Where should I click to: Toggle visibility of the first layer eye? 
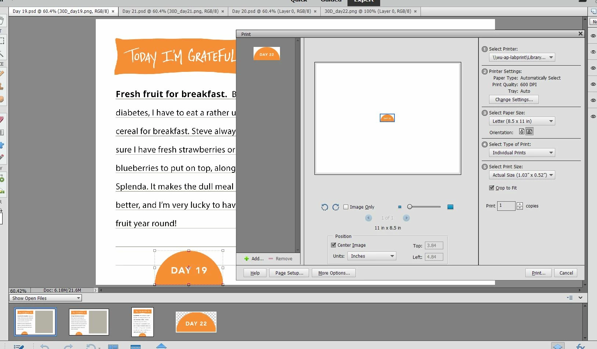click(593, 36)
